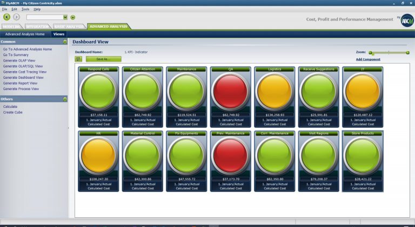Click the red QA indicator light

pos(231,92)
